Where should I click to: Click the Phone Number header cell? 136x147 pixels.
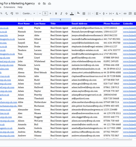pos(113,24)
